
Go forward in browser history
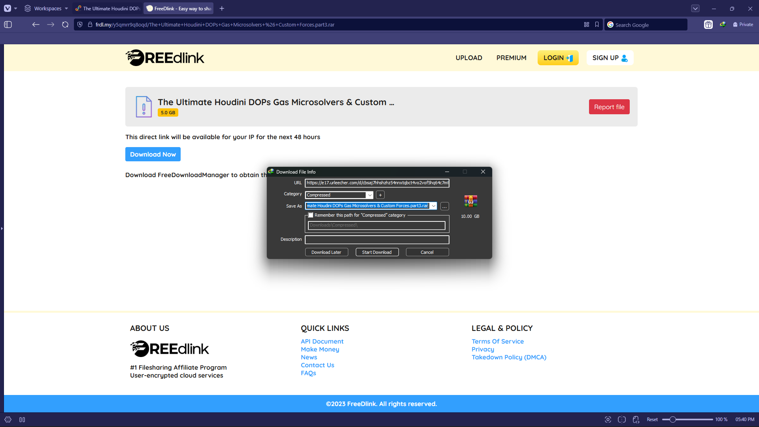[51, 25]
